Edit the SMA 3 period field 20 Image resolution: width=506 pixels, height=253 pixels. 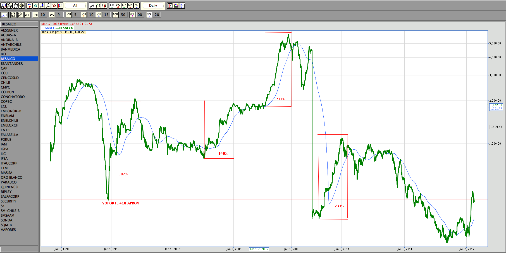point(157,15)
